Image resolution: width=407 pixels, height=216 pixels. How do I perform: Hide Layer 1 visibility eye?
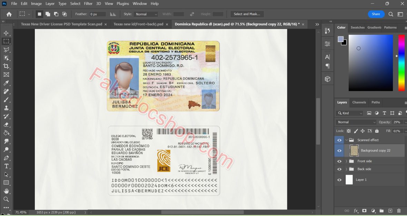[339, 180]
